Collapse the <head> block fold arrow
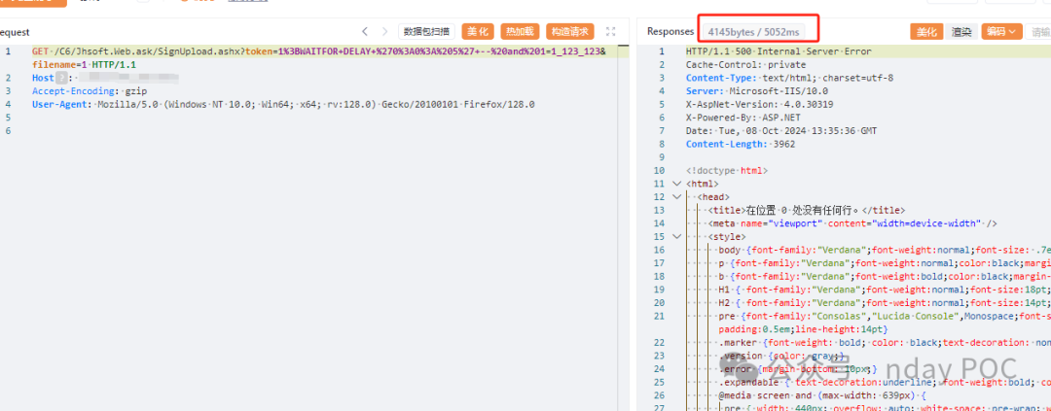The image size is (1051, 411). pos(676,197)
